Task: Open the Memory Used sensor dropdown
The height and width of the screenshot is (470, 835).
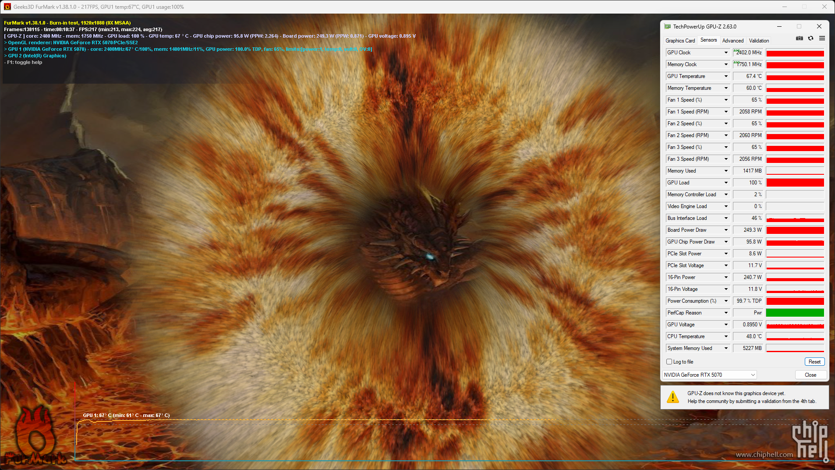Action: pos(726,171)
